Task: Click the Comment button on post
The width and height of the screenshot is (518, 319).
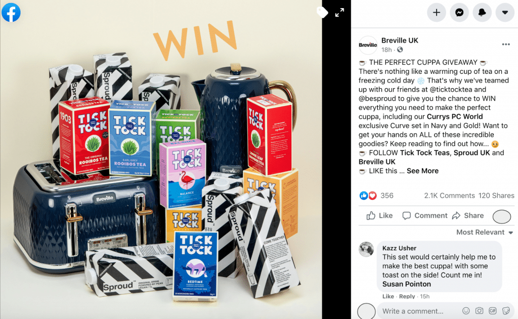Action: pos(425,216)
